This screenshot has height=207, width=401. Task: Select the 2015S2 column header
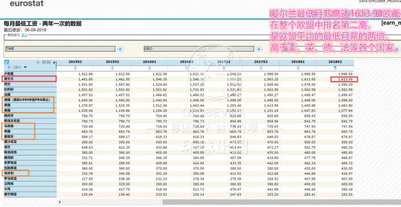pos(112,62)
